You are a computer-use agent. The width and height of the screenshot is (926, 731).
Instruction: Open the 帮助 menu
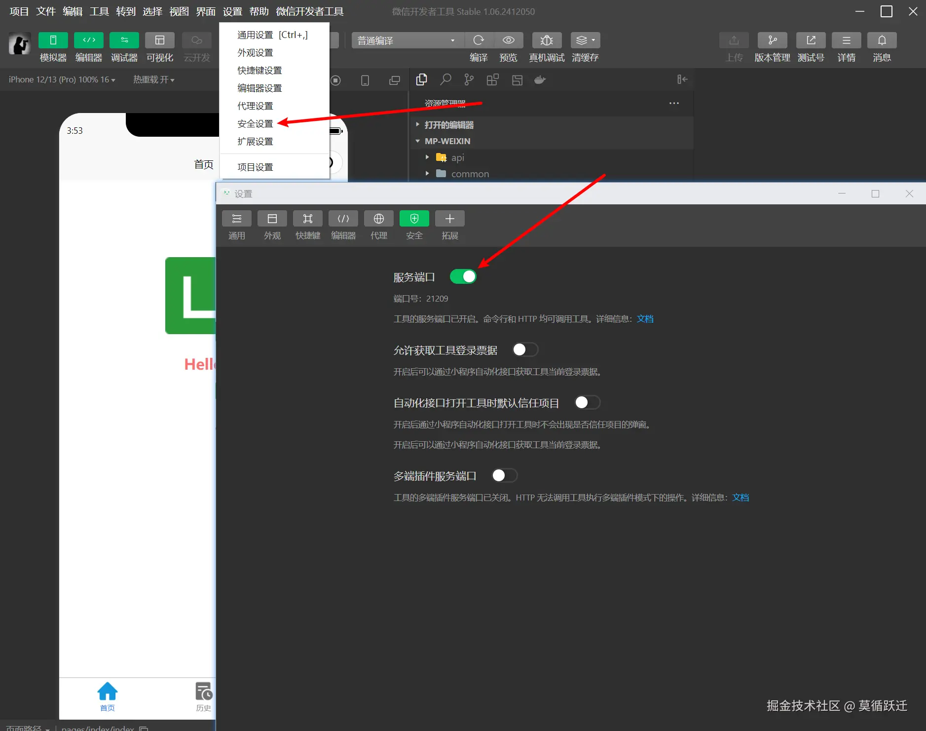tap(259, 11)
